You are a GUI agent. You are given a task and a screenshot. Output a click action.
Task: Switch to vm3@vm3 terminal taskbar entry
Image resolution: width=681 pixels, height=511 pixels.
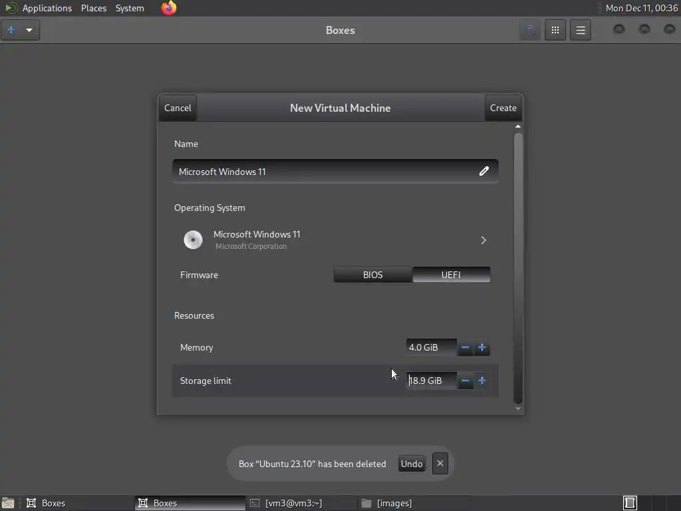(x=301, y=503)
